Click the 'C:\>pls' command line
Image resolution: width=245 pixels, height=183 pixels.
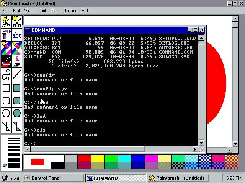[x=35, y=130]
